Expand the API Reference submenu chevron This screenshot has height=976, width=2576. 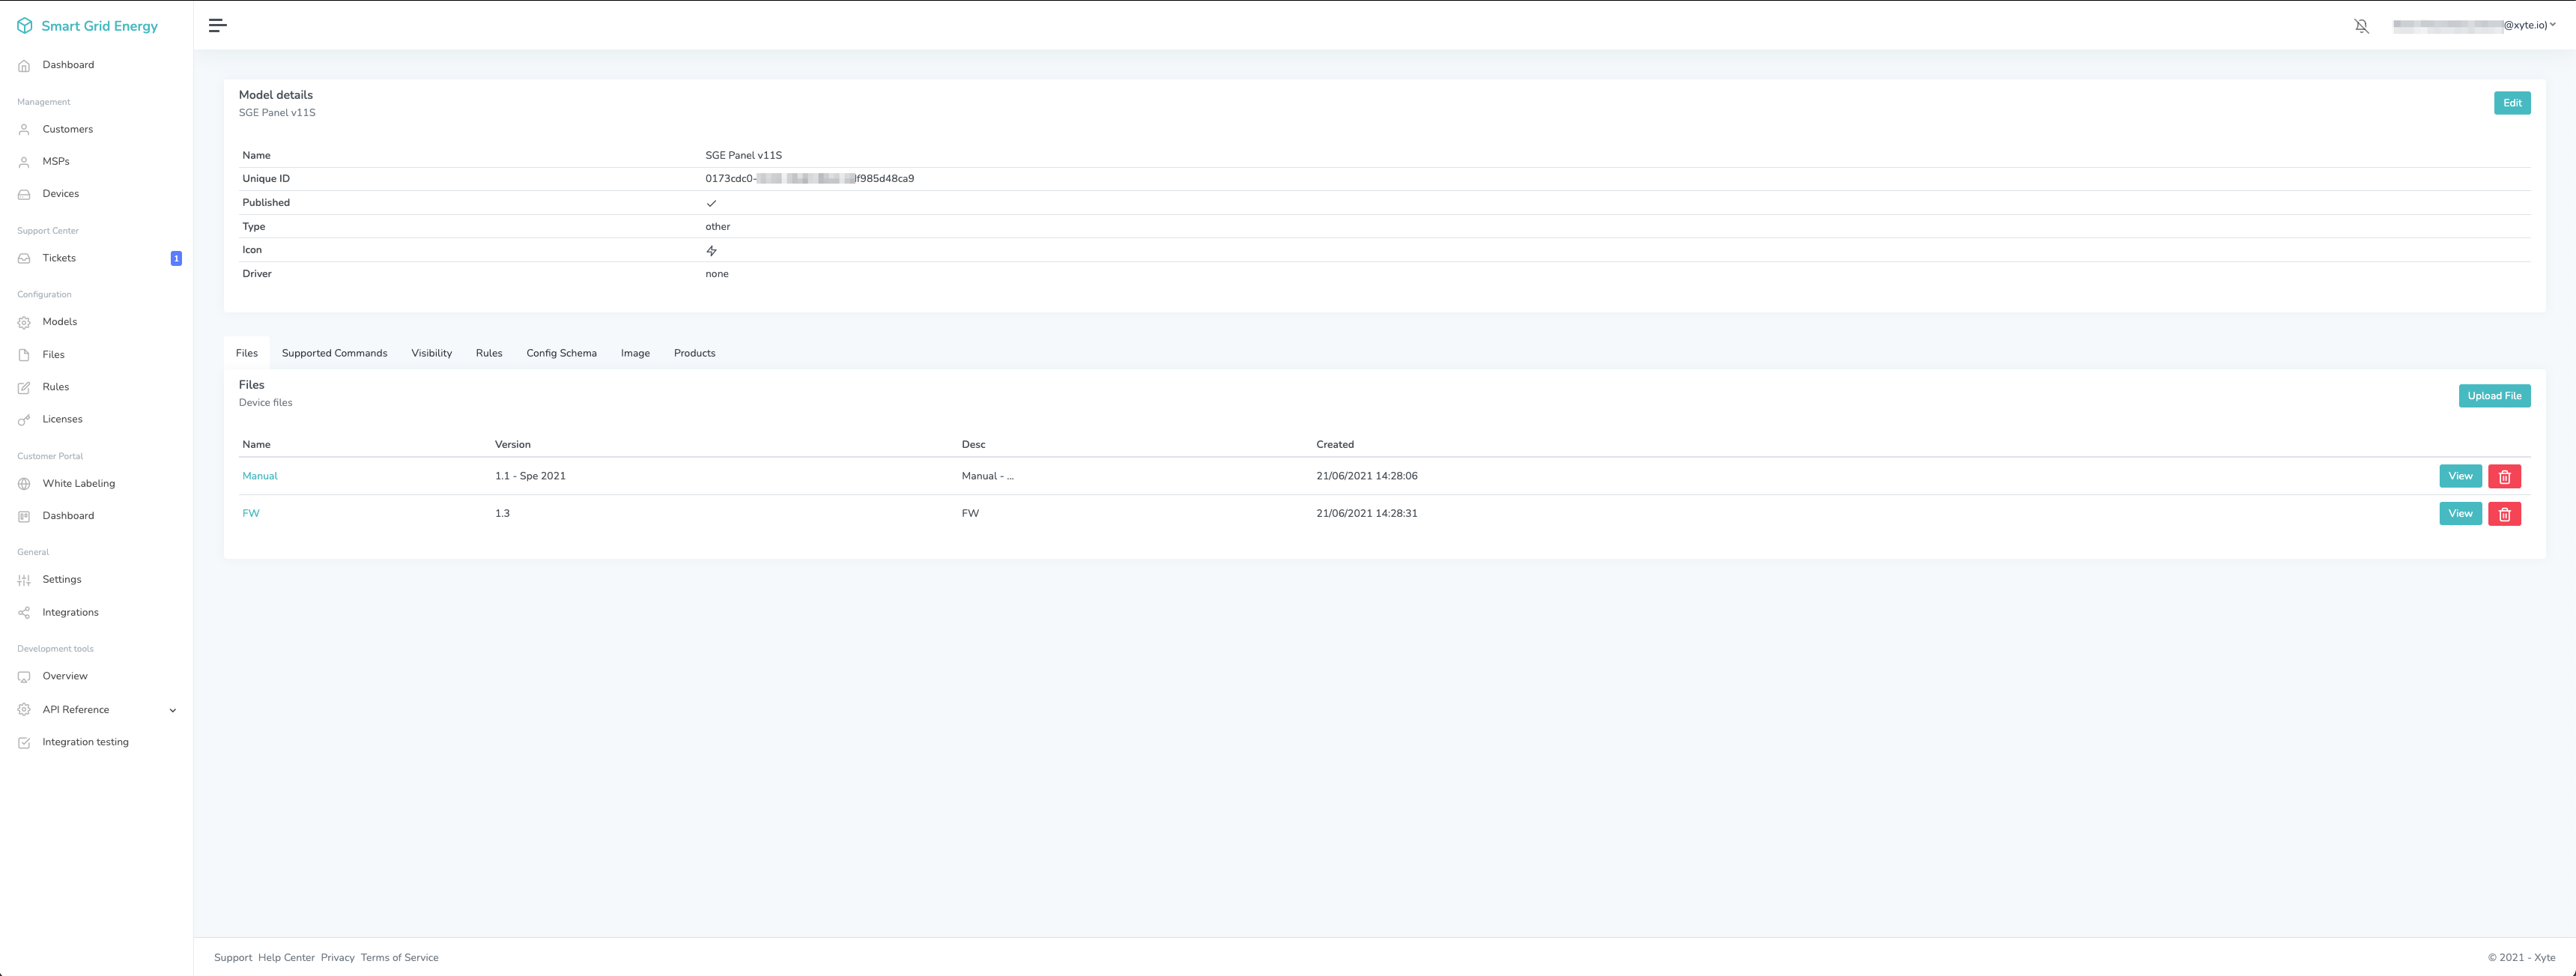(x=173, y=710)
